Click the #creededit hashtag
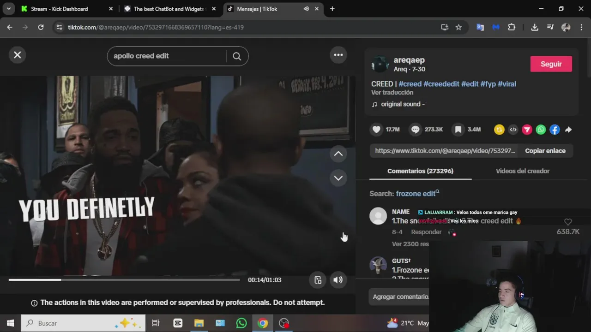 pyautogui.click(x=441, y=84)
